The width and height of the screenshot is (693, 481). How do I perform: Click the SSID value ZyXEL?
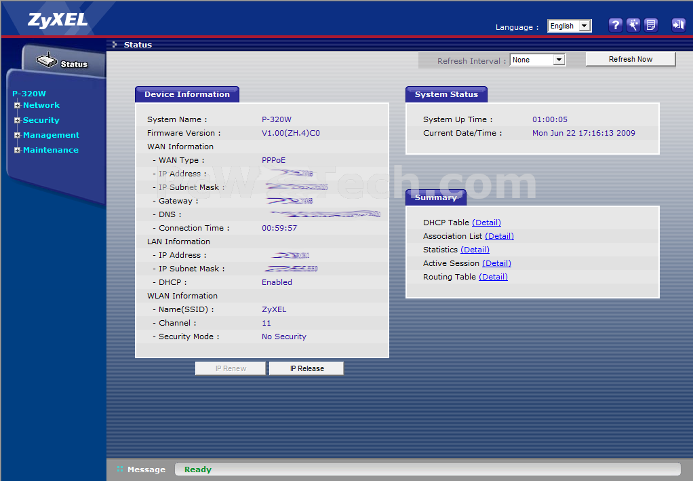click(x=274, y=309)
